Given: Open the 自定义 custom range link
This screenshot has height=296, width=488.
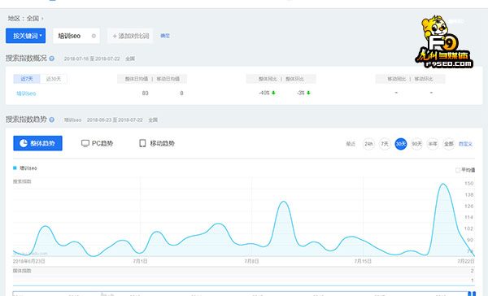Looking at the screenshot, I should coord(465,144).
